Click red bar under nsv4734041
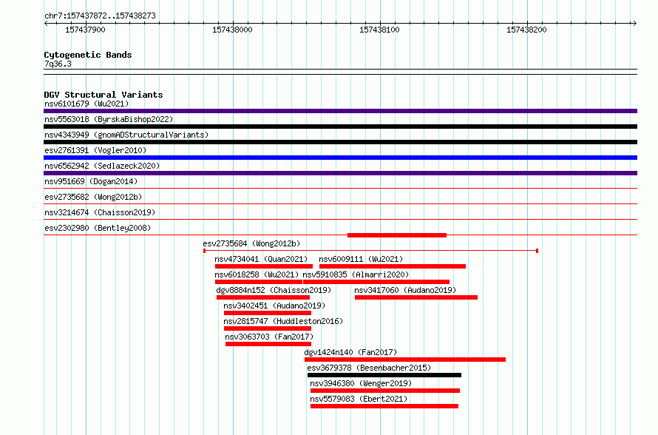 point(263,266)
